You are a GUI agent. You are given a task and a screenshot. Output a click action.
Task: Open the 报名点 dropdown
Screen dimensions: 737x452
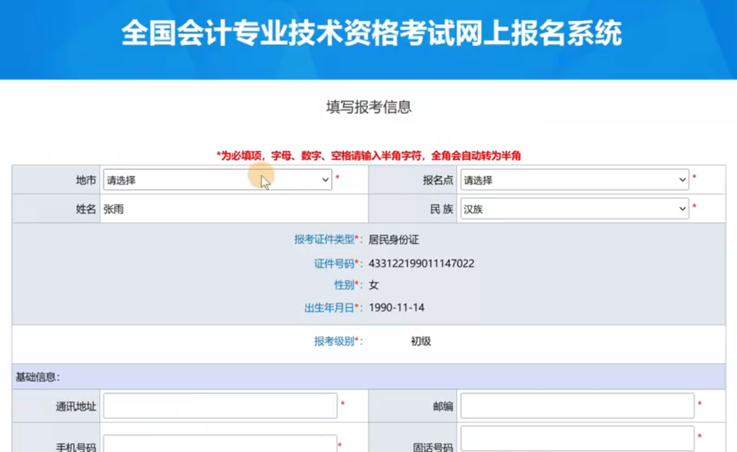click(x=574, y=180)
